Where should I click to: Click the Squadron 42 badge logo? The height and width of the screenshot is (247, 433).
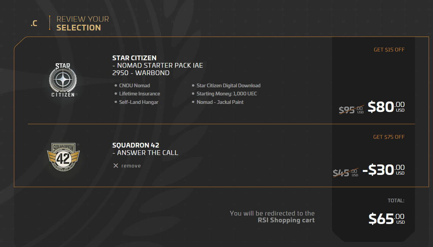(x=63, y=157)
